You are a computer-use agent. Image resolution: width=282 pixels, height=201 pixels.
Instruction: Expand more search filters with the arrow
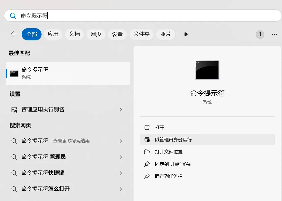(x=186, y=34)
